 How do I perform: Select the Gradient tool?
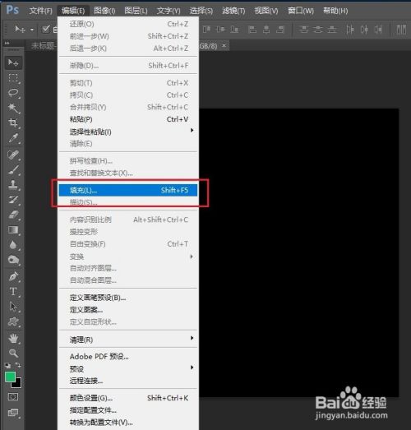click(13, 230)
